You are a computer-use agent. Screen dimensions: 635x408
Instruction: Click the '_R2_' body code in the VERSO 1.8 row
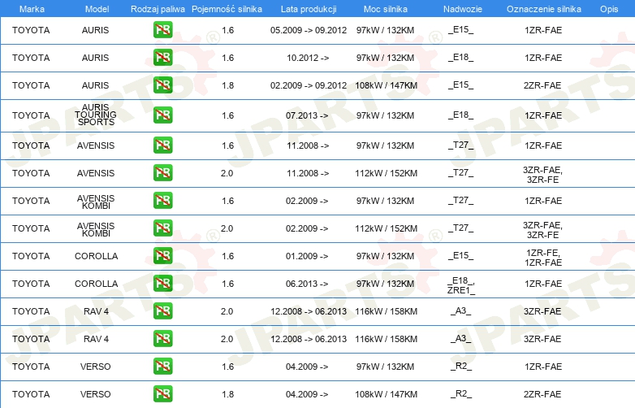pos(461,394)
